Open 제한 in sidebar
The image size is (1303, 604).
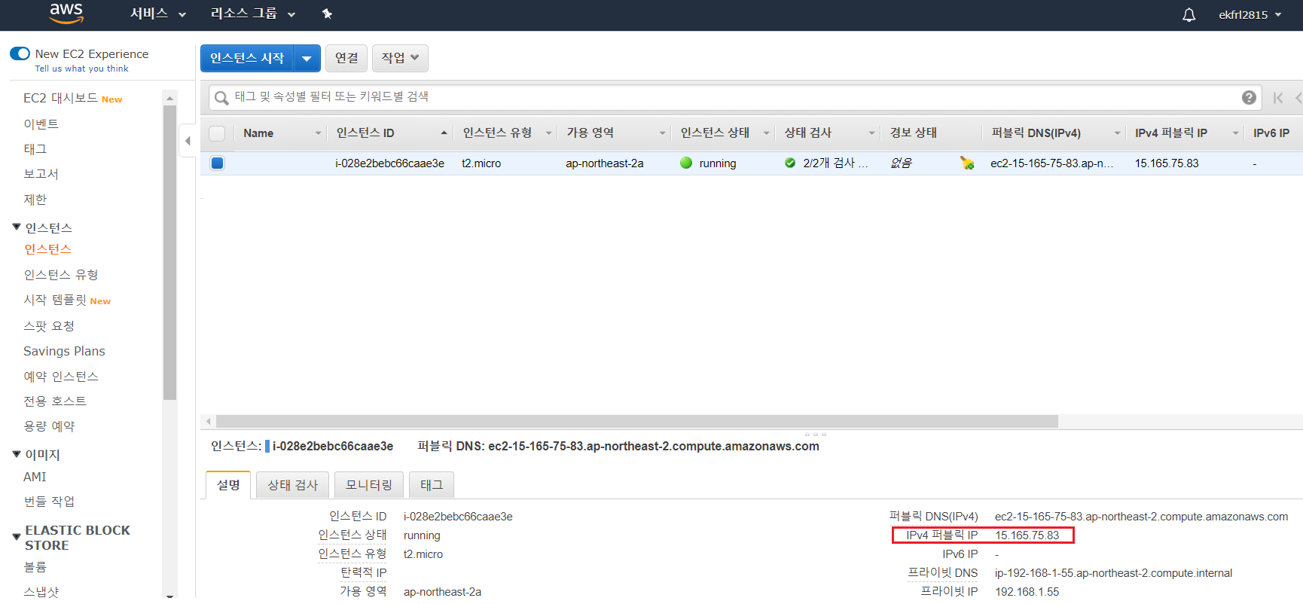point(35,200)
